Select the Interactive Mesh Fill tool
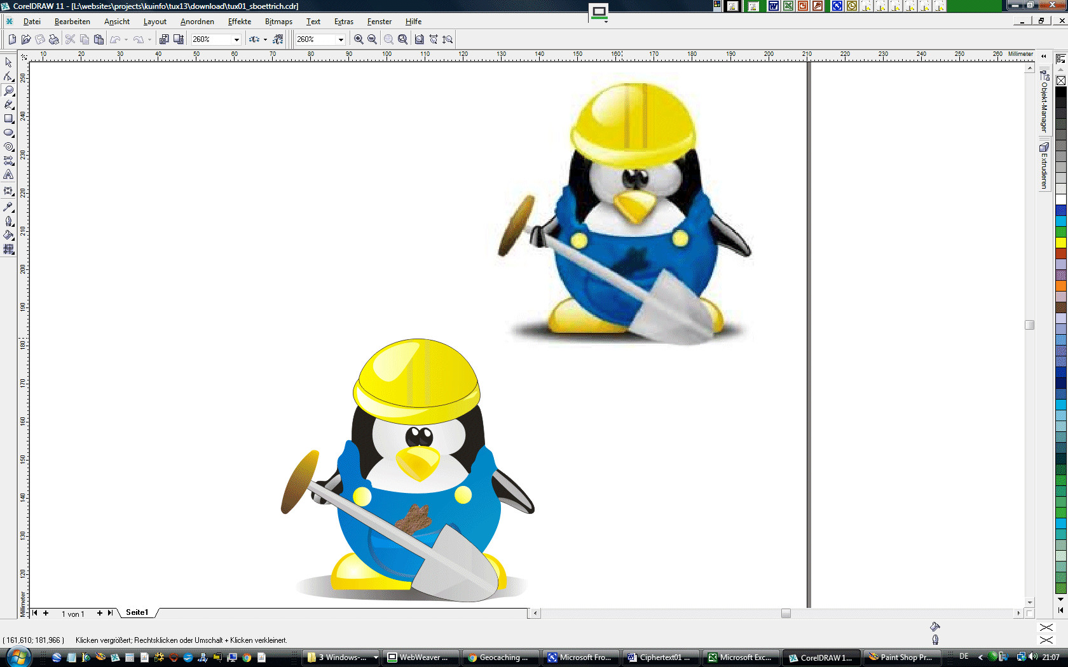Image resolution: width=1068 pixels, height=667 pixels. click(x=8, y=249)
